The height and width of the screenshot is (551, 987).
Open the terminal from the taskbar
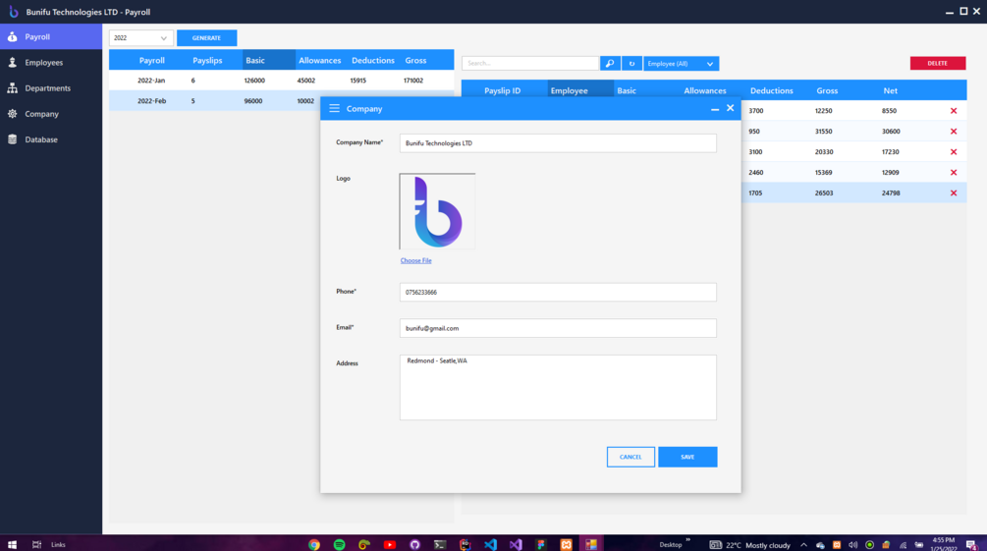click(440, 545)
